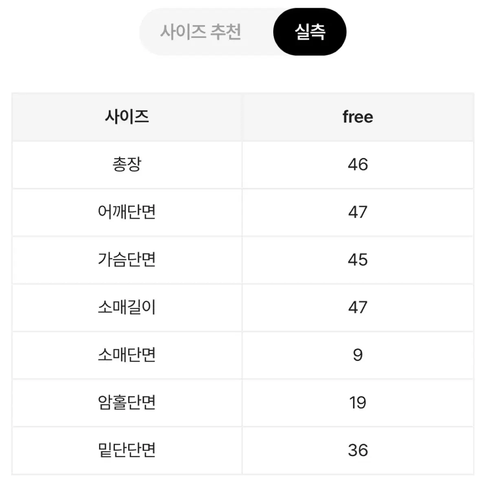Select the 실측 tab
Screen dimensions: 483x483
pyautogui.click(x=310, y=32)
